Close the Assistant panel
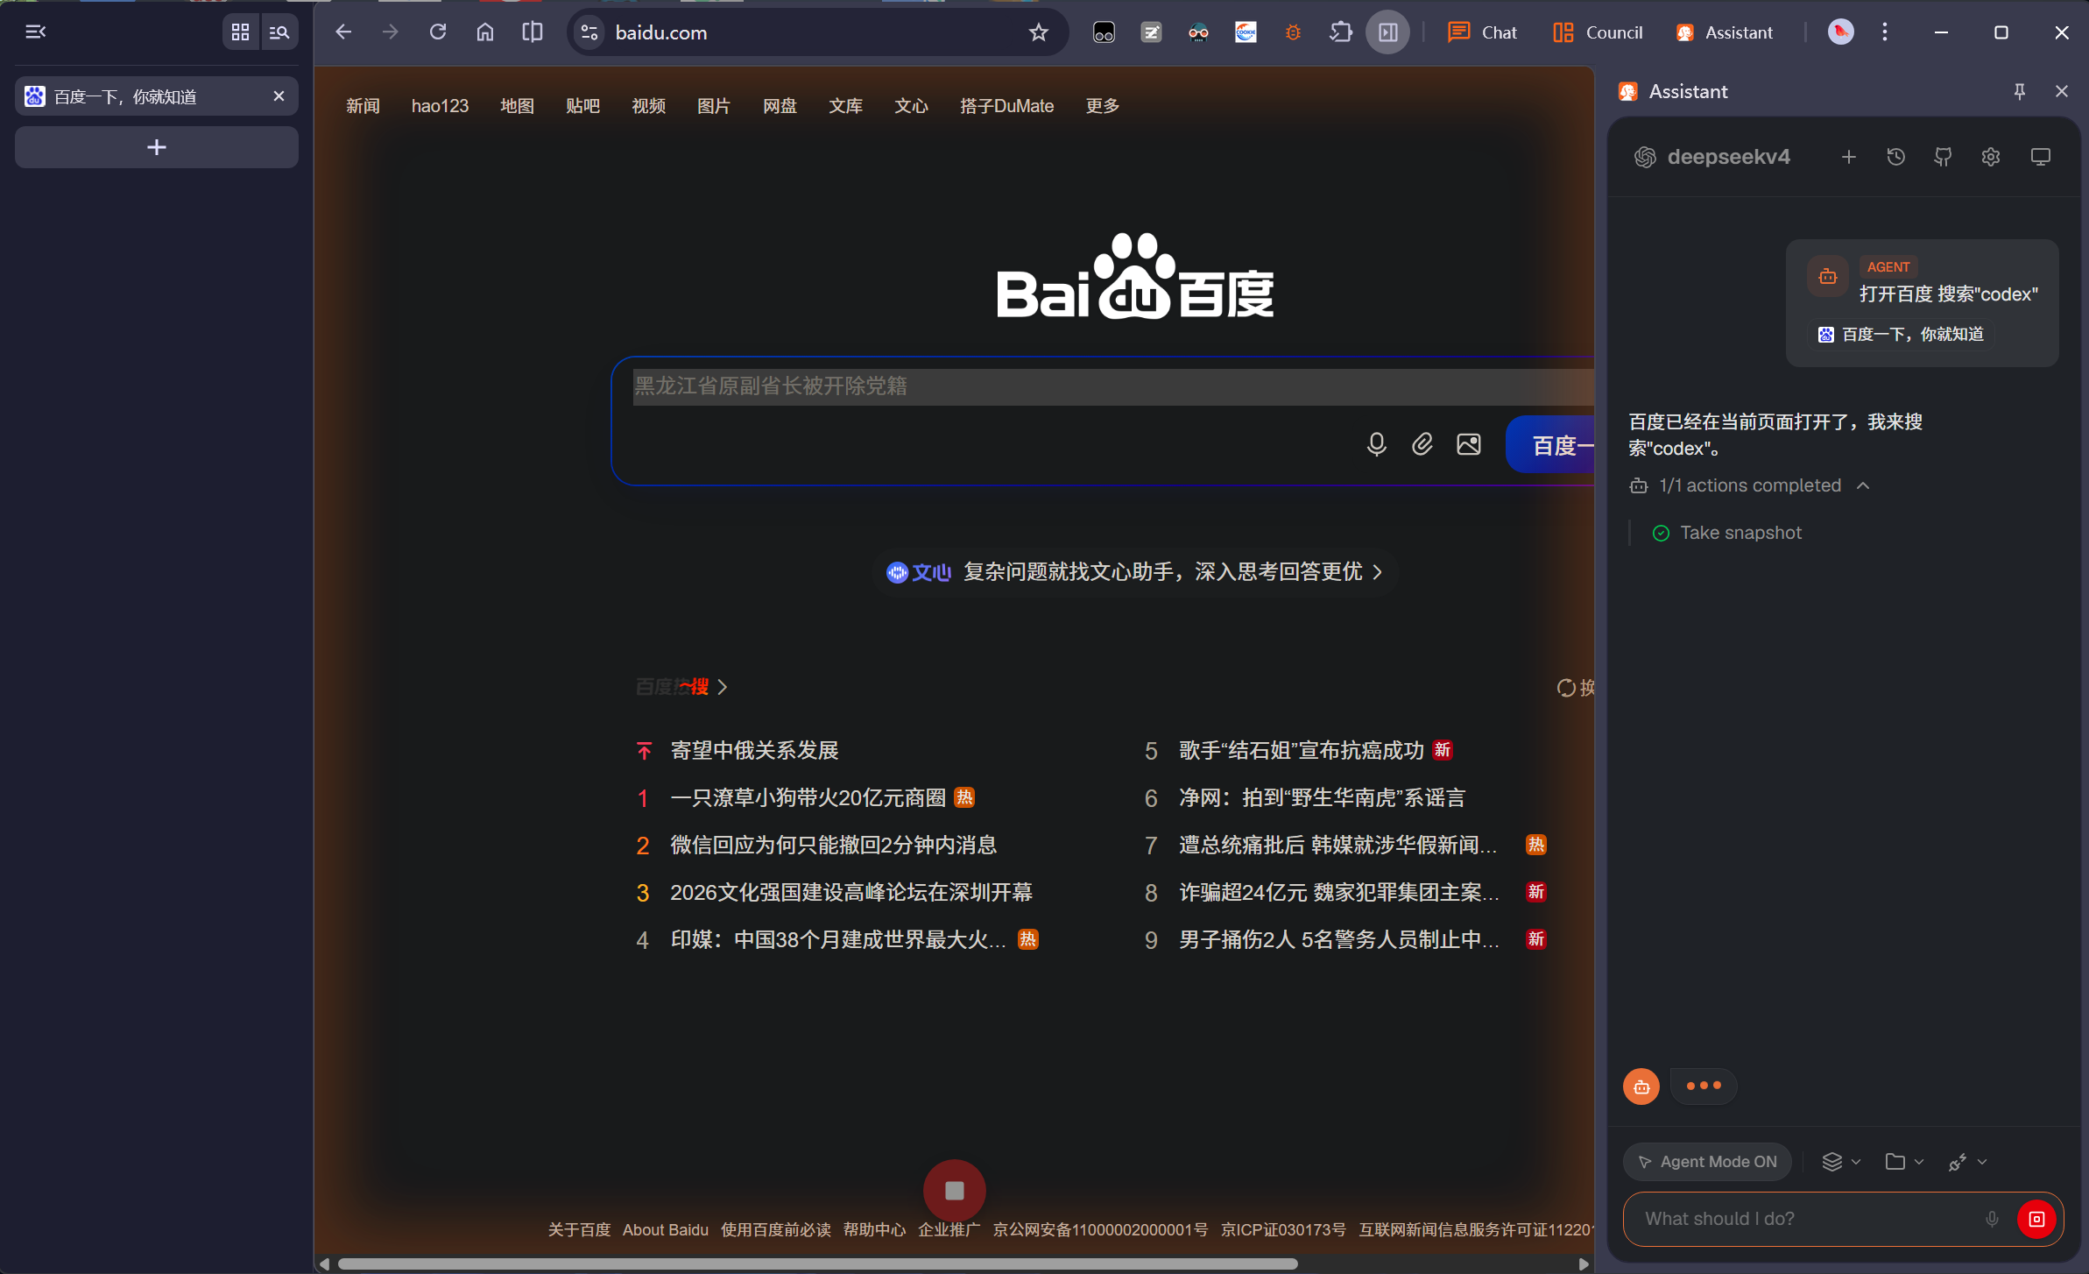Screen dimensions: 2089x1274 coord(2062,91)
